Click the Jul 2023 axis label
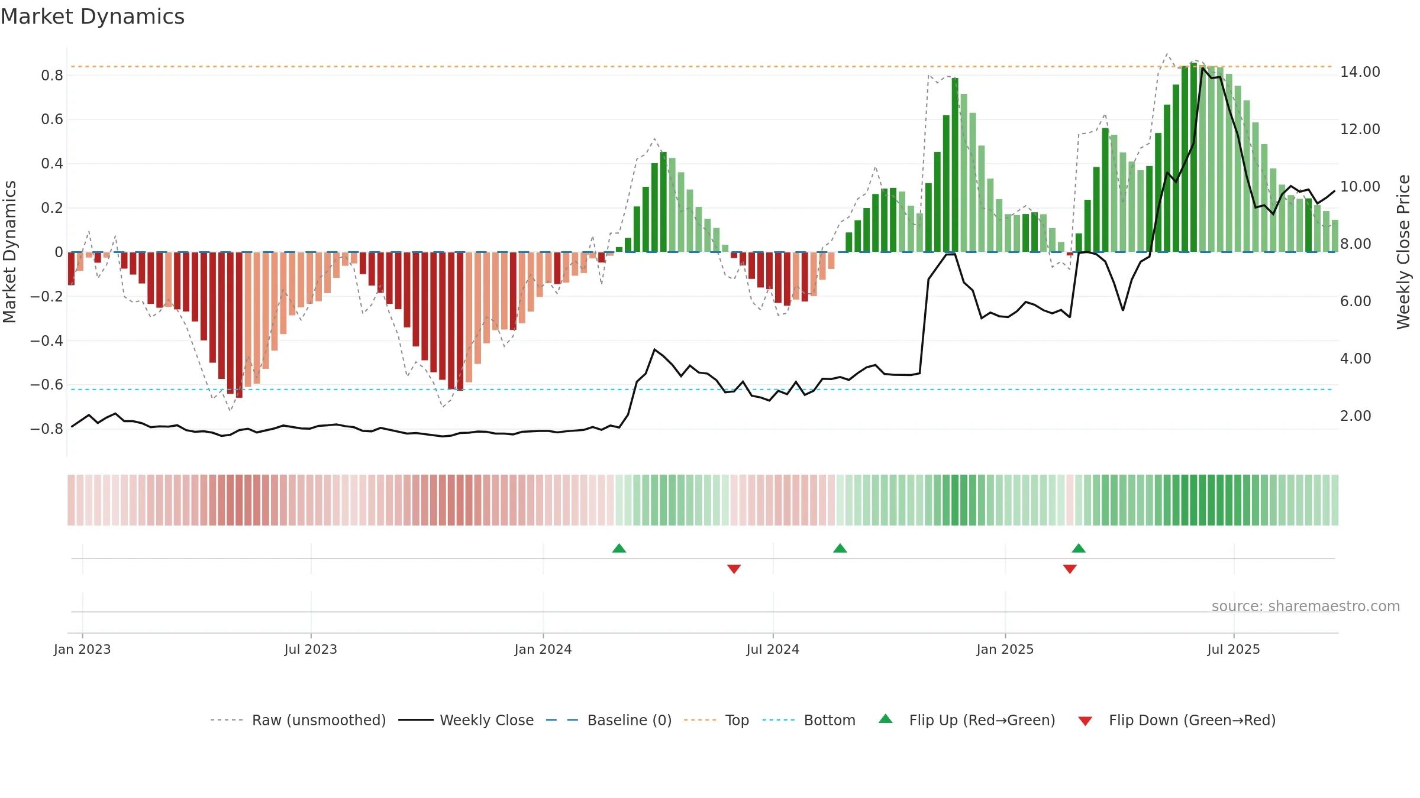 point(311,649)
